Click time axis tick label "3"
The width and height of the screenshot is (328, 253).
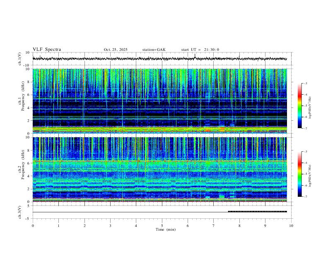(x=110, y=226)
